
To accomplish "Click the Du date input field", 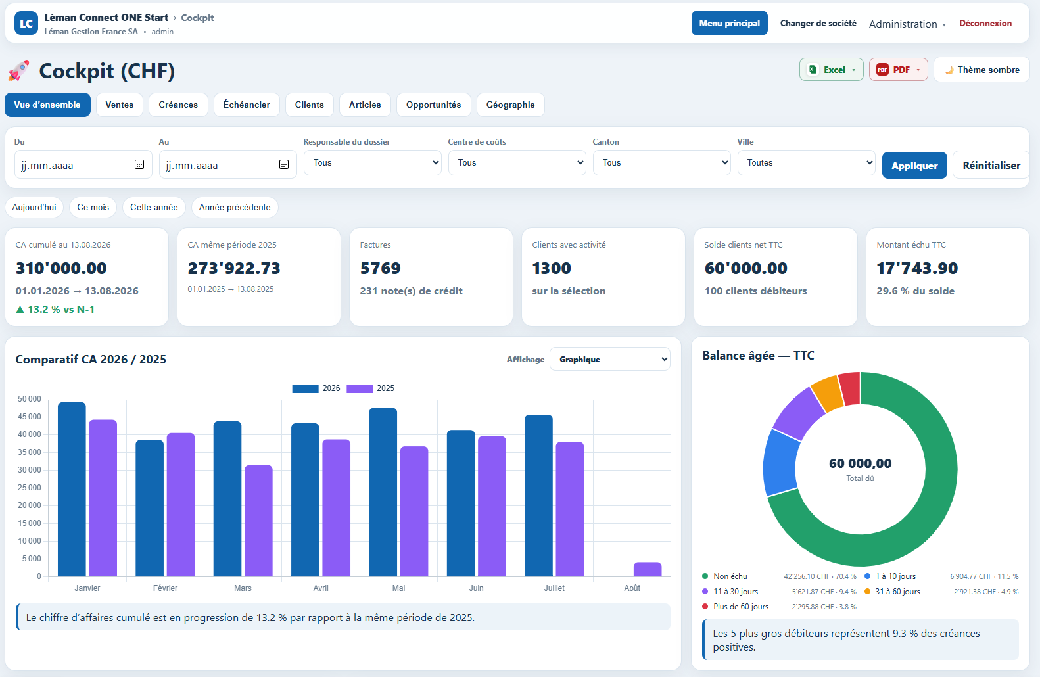I will pos(83,164).
